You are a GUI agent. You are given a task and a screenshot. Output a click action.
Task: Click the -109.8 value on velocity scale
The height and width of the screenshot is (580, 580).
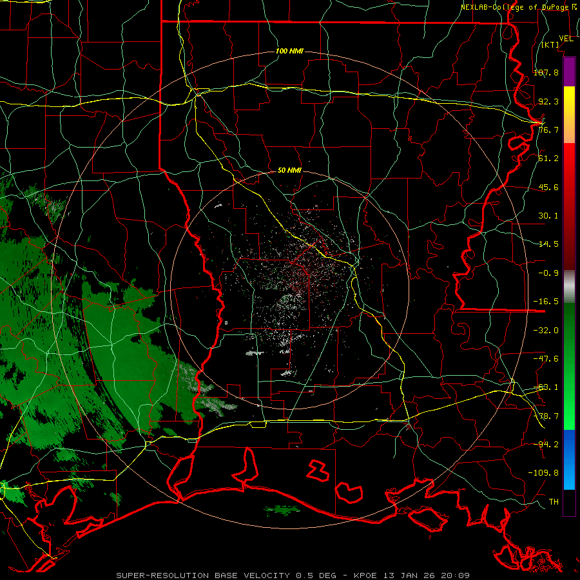[x=543, y=473]
